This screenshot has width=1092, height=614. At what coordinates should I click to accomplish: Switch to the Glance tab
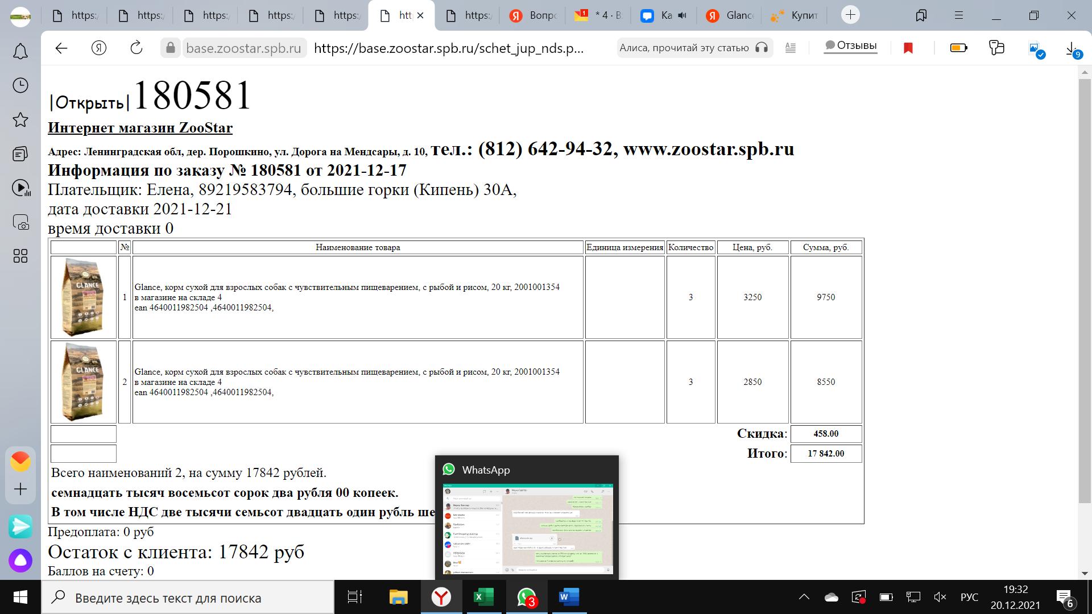730,15
